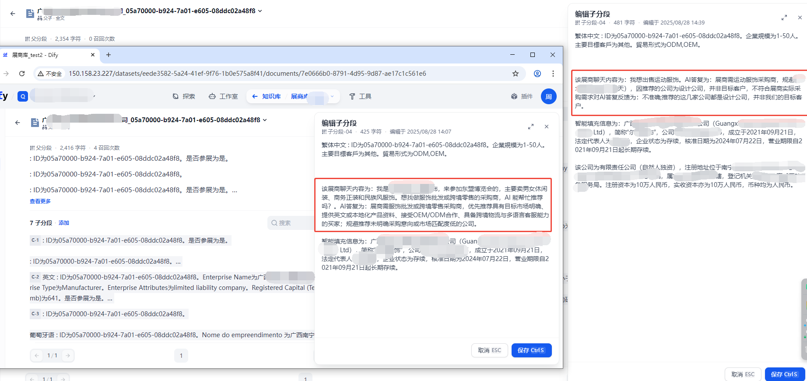Image resolution: width=807 pixels, height=381 pixels.
Task: Open the Chrome profile icon
Action: tap(537, 74)
